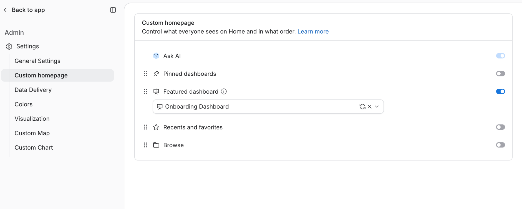
Task: Open the Colors settings page
Action: [24, 104]
